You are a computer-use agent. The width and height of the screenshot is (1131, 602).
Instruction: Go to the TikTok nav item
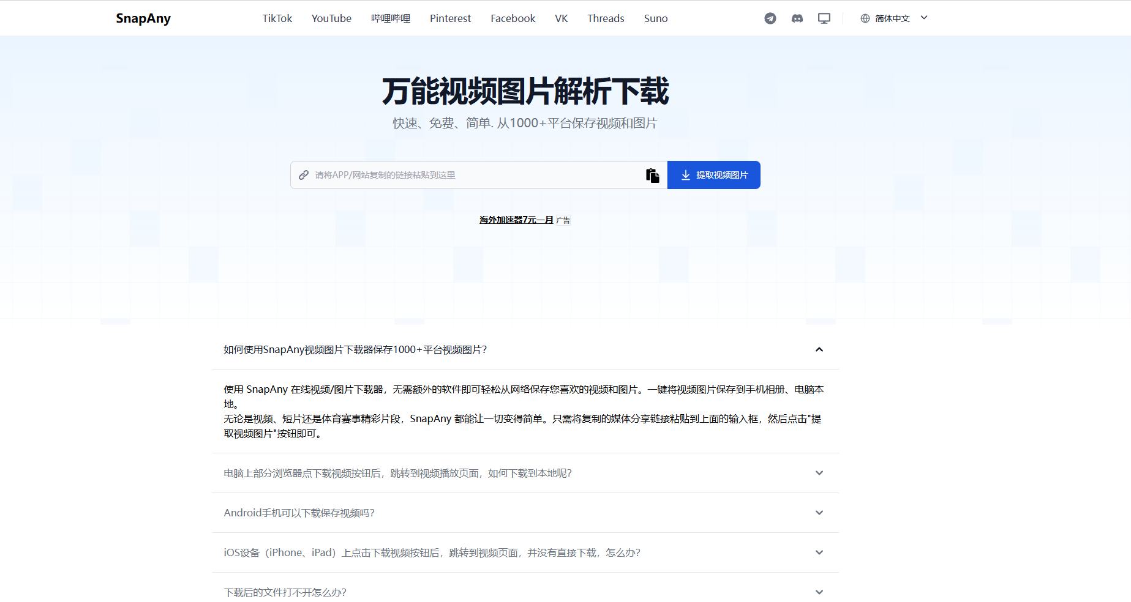click(x=277, y=18)
